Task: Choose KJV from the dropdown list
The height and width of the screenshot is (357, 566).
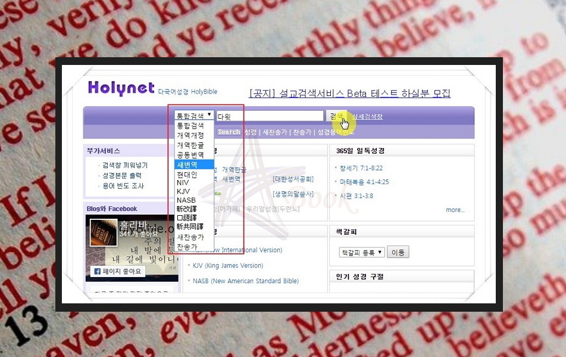Action: 194,191
